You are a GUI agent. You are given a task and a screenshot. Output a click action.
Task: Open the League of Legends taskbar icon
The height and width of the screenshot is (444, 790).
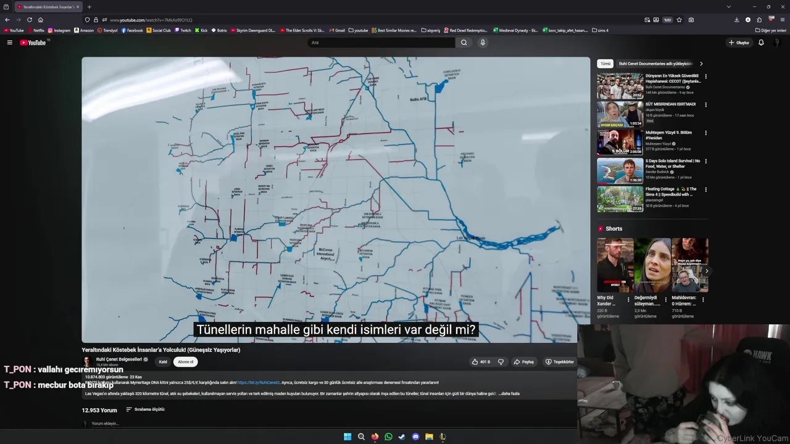443,437
